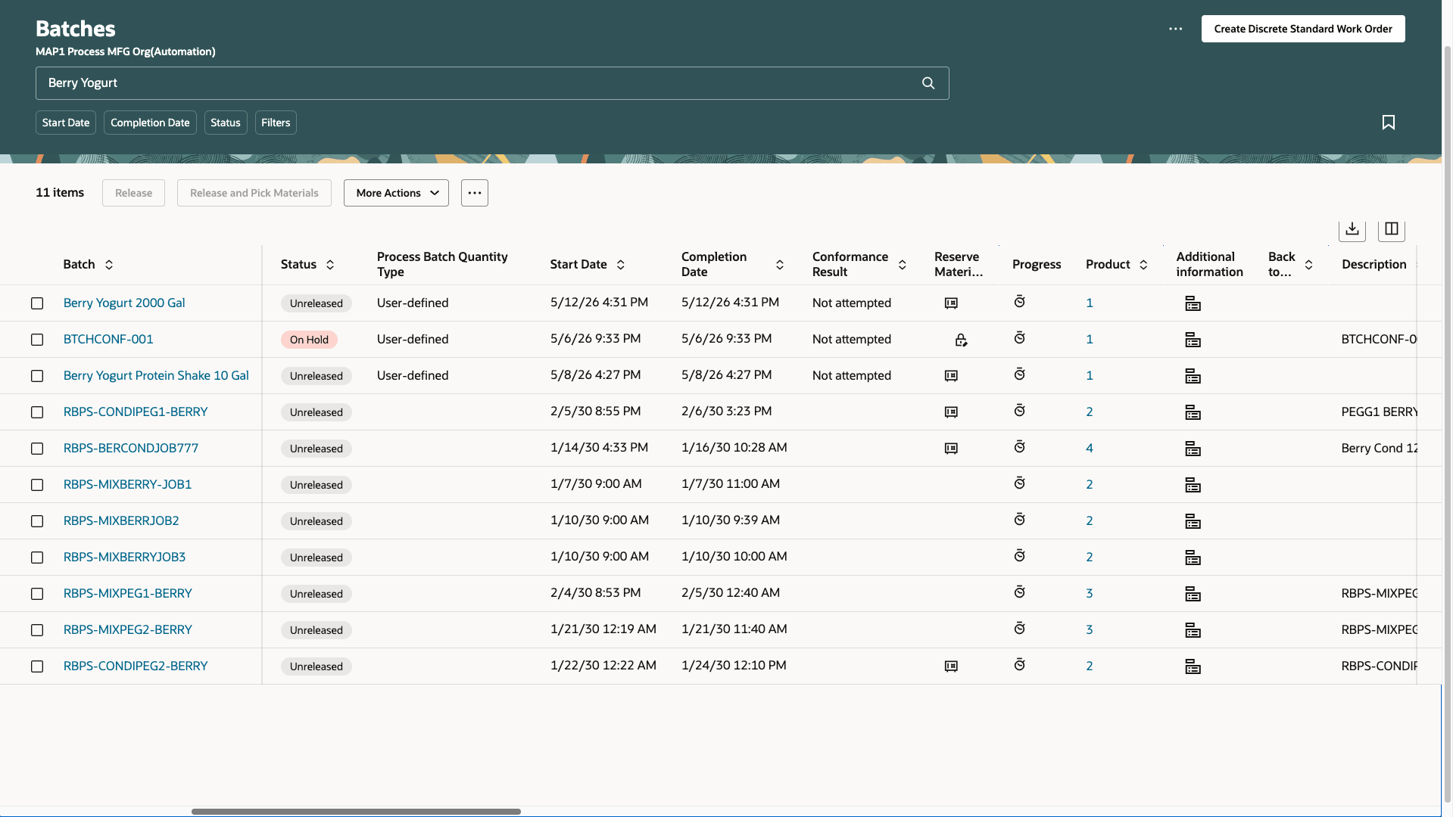Screen dimensions: 1453x817
Task: Click reserve materials icon for RBPS-CONDIPEG2-BERRY
Action: [x=951, y=666]
